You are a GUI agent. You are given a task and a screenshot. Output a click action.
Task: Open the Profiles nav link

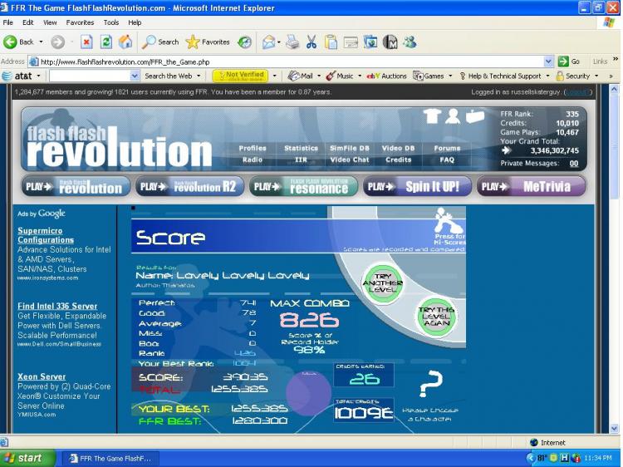[253, 148]
